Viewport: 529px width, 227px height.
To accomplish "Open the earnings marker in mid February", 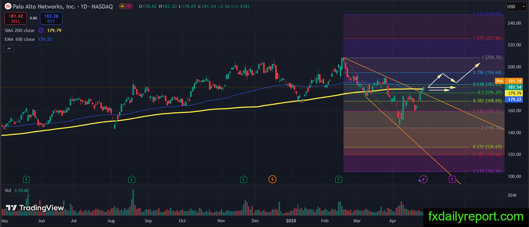I will coord(339,179).
